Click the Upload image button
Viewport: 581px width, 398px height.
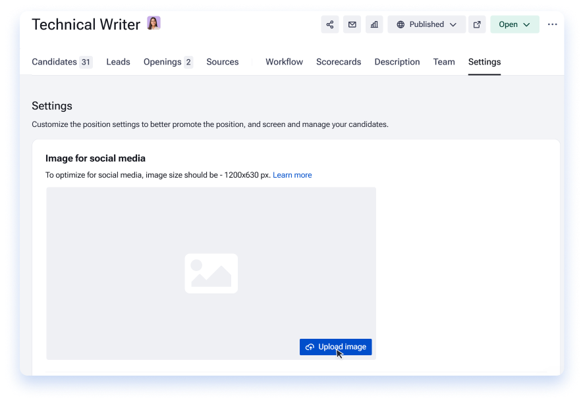coord(336,347)
